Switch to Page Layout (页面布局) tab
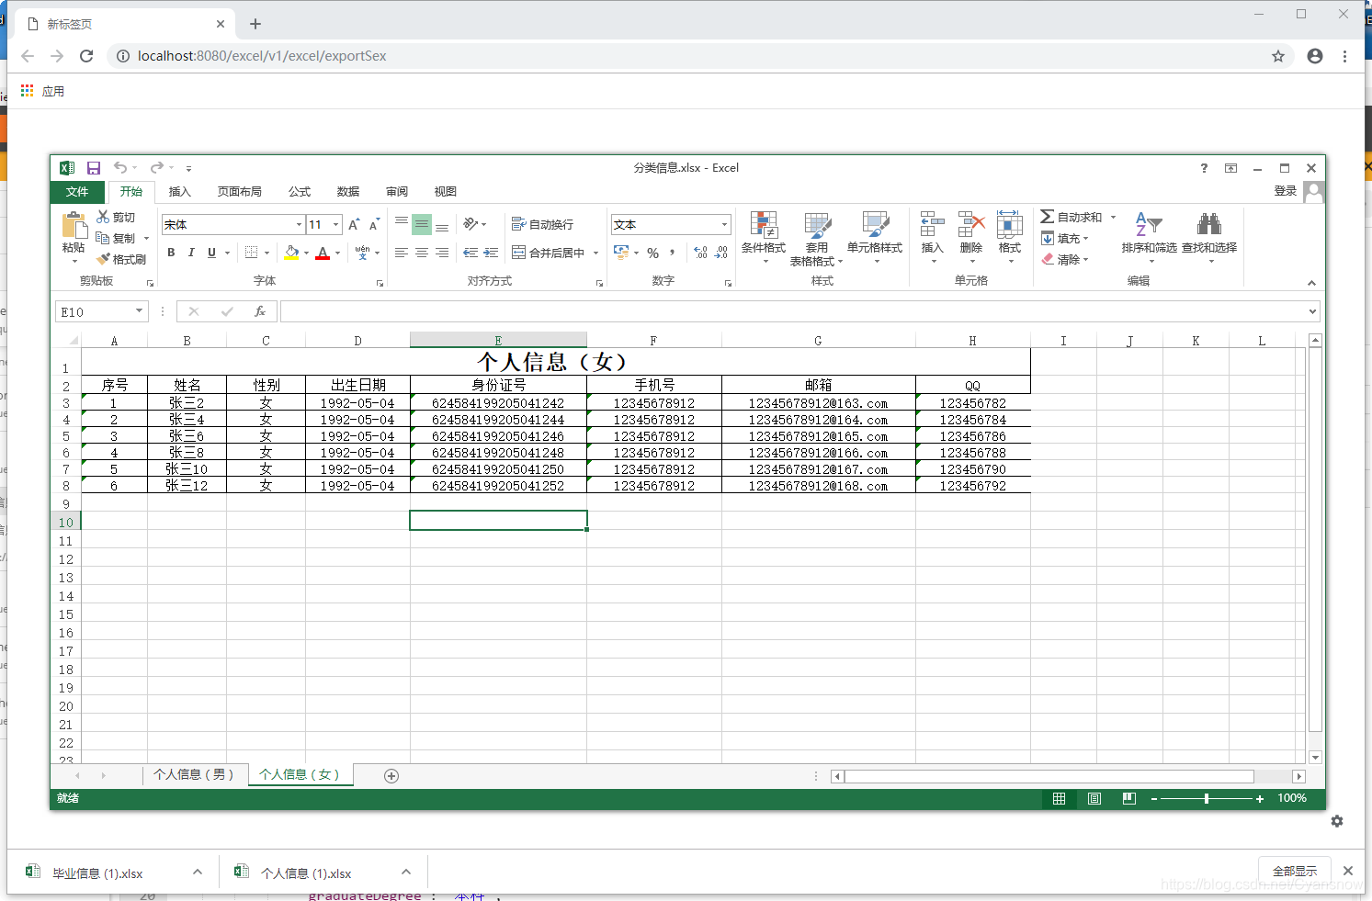Screen dimensions: 1372x901 click(x=240, y=191)
